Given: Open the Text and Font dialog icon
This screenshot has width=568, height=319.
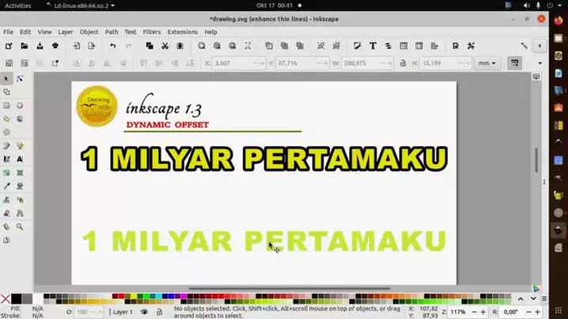Looking at the screenshot, I should [x=373, y=47].
